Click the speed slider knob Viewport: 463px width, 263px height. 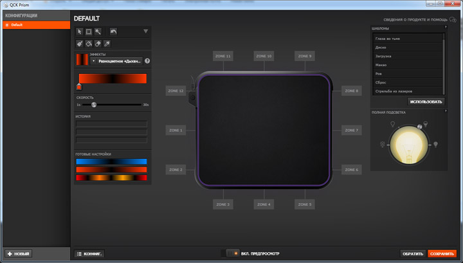[94, 105]
